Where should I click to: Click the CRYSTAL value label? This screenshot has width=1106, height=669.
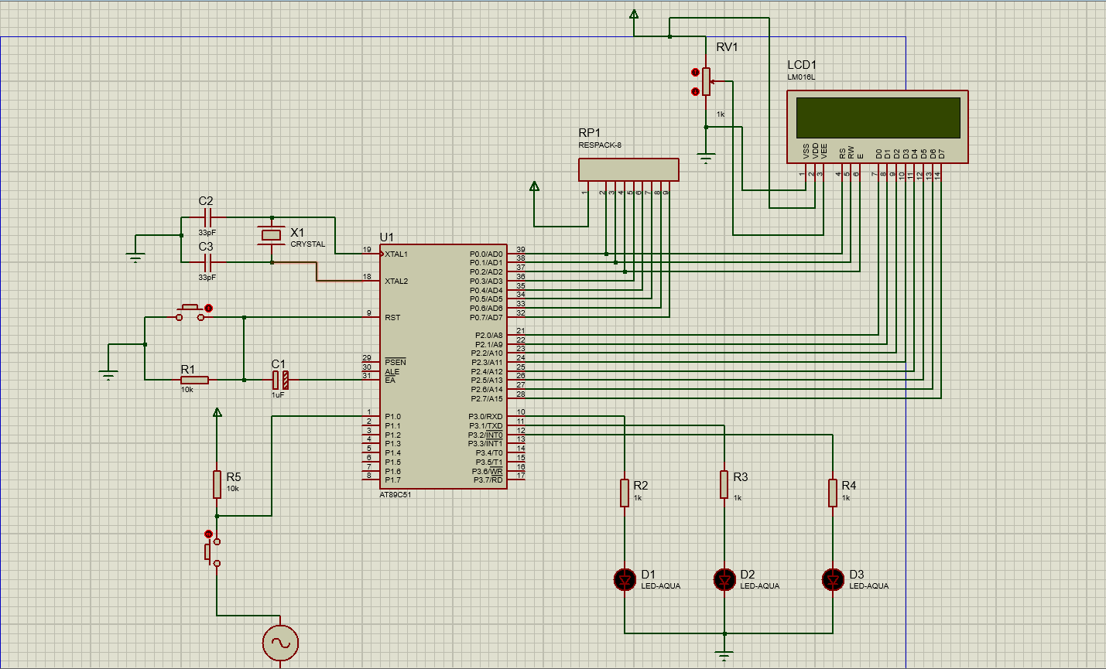[x=308, y=244]
